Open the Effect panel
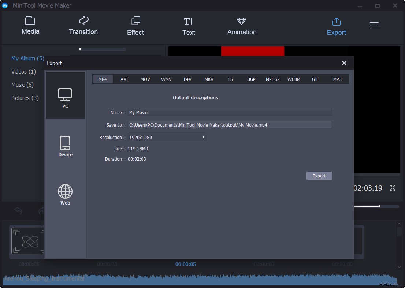This screenshot has height=288, width=405. click(x=135, y=25)
